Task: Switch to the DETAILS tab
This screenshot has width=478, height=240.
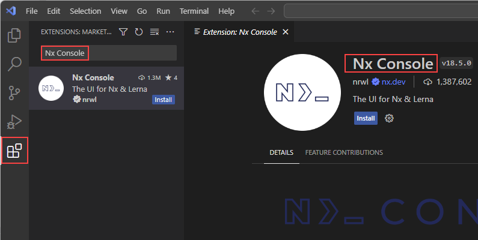Action: coord(281,152)
